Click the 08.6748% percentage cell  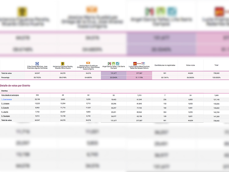pos(63,77)
